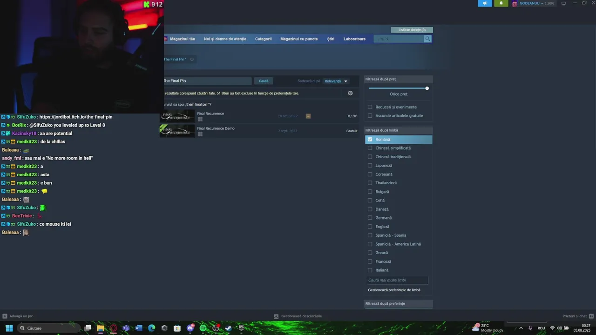596x335 pixels.
Task: Open Știri store tab
Action: [x=331, y=39]
